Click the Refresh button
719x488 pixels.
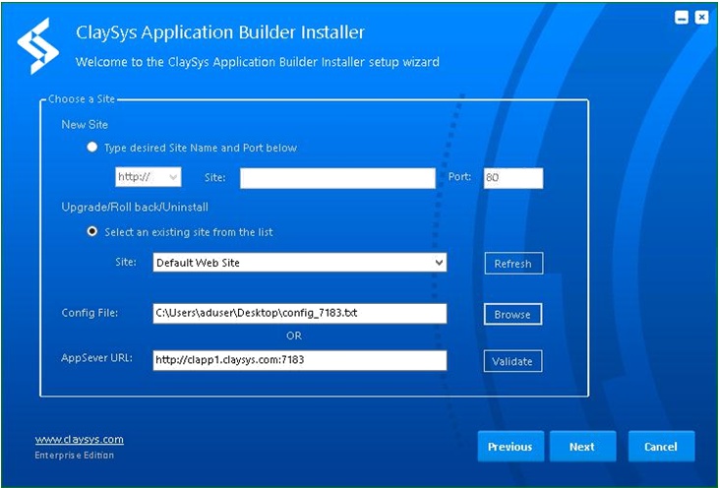513,264
